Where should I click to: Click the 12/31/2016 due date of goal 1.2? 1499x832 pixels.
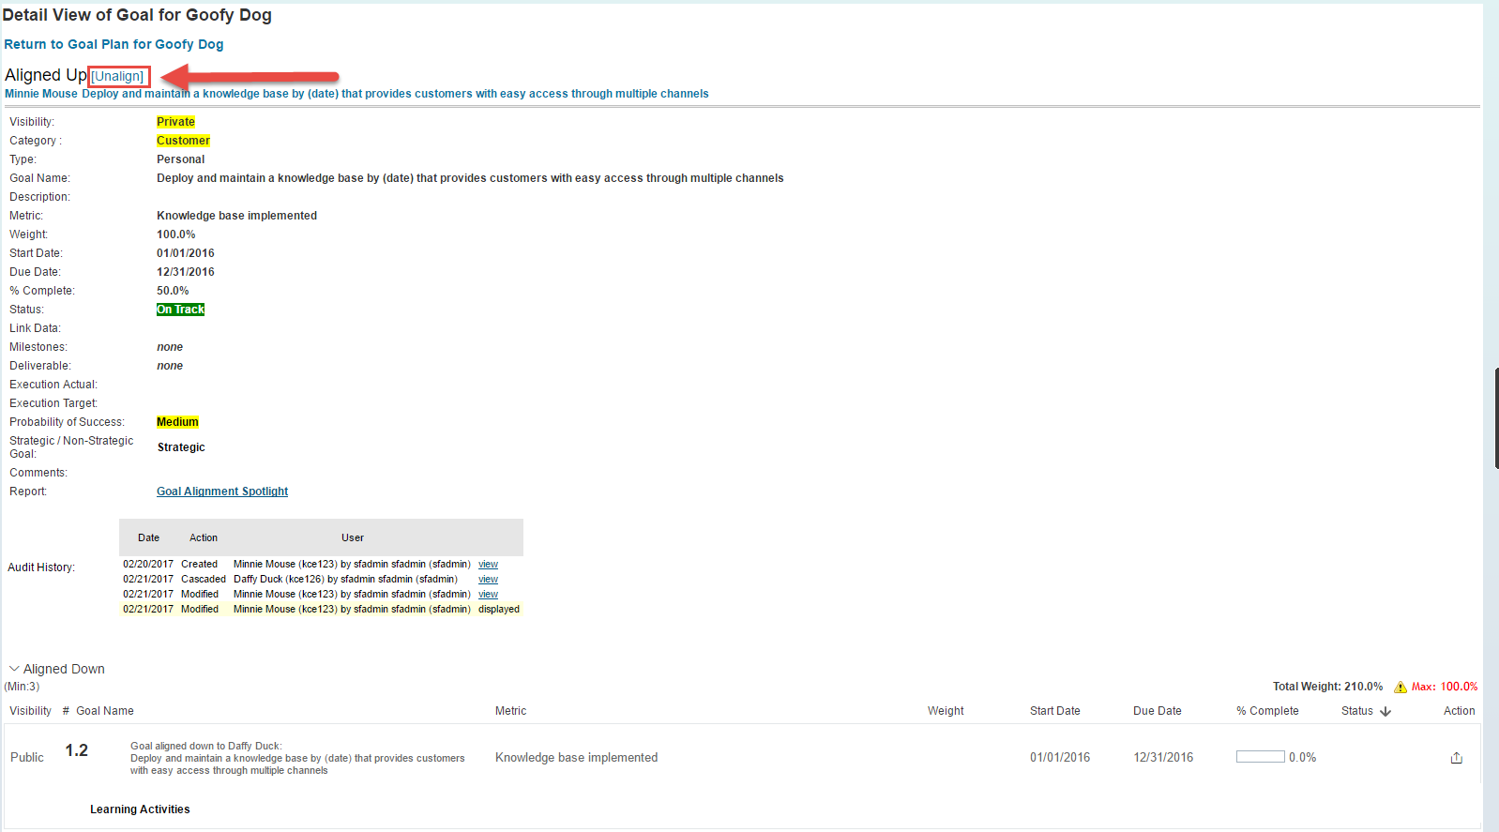point(1163,758)
